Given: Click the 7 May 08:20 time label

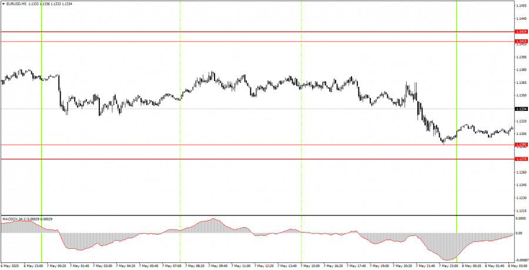Looking at the screenshot, I should (195, 266).
